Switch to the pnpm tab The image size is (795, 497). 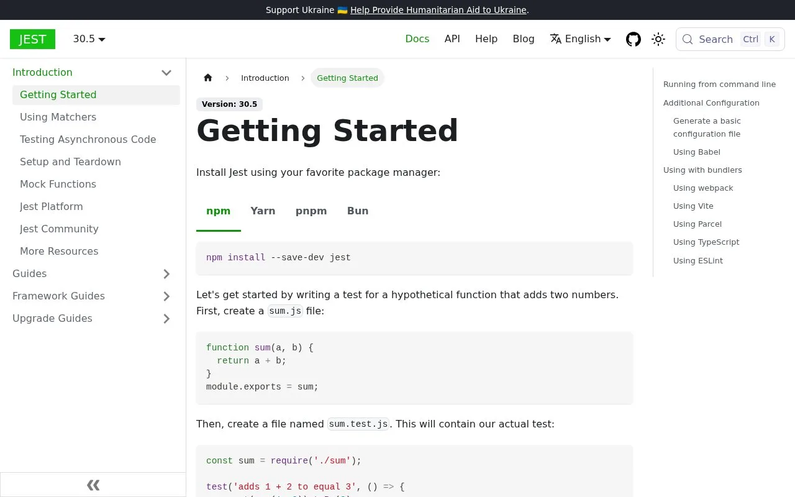pos(311,211)
